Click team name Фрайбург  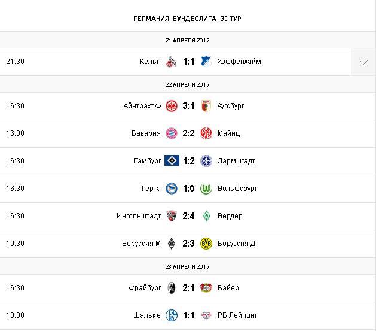[x=145, y=288]
